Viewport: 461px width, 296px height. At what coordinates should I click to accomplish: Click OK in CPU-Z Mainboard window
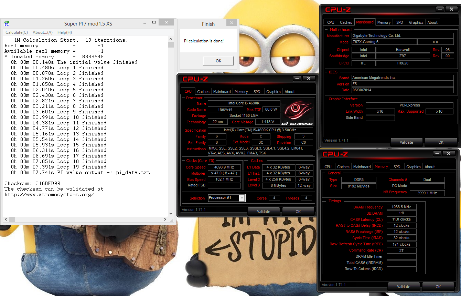441,142
